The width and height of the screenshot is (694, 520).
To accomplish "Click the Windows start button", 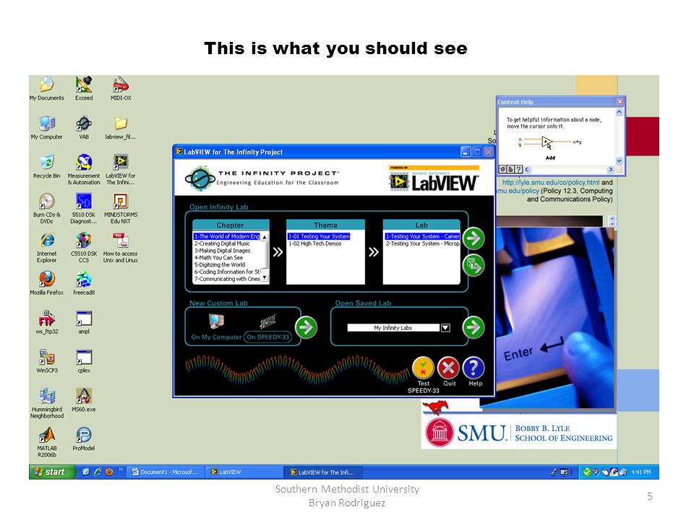I will point(51,472).
